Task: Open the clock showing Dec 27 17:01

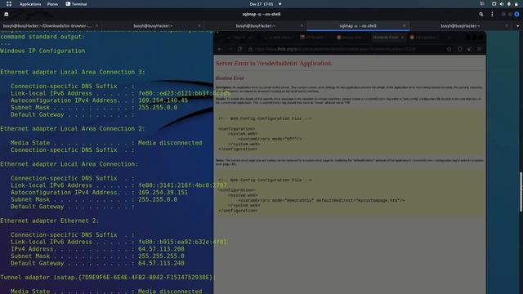Action: click(261, 4)
